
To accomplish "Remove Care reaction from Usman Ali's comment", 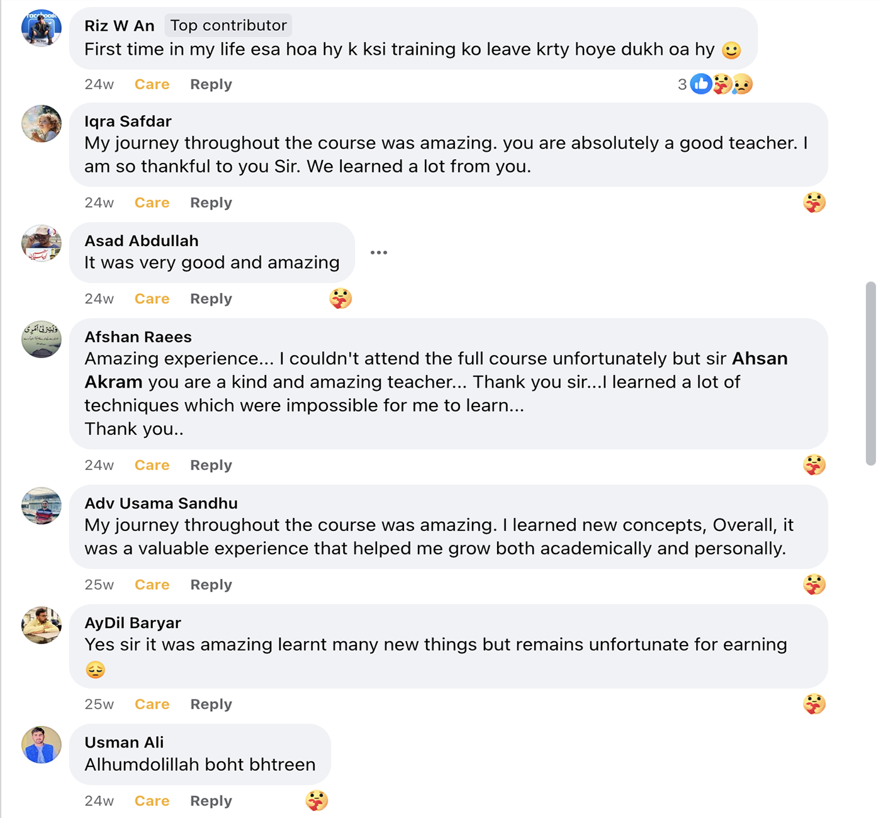I will (x=152, y=801).
